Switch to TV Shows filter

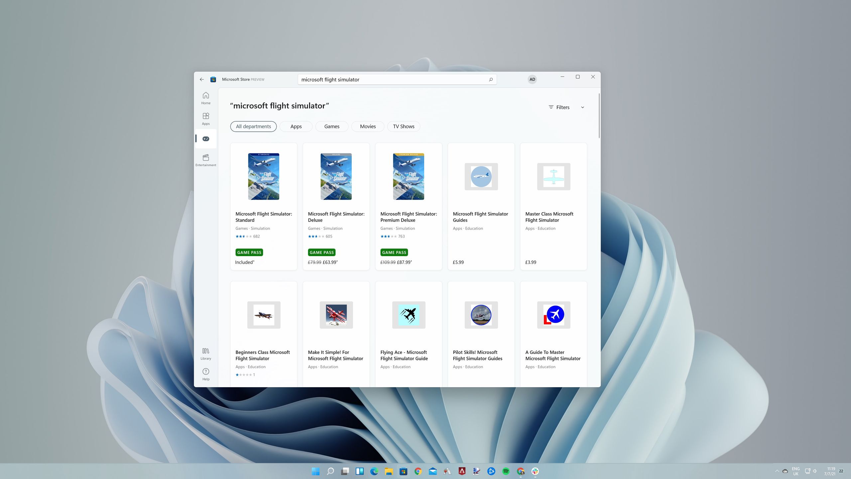[404, 126]
